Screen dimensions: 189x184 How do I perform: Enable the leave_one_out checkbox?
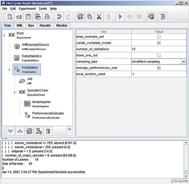click(x=159, y=55)
